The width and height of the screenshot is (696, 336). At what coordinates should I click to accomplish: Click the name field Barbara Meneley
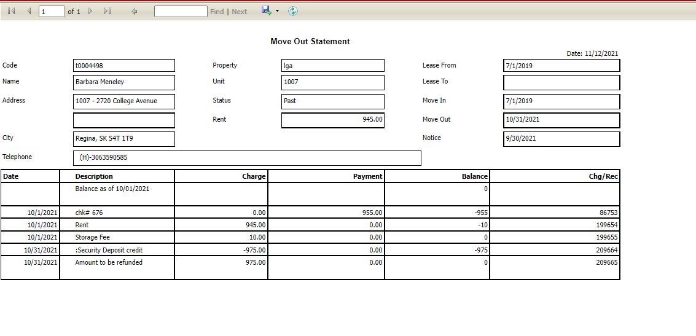click(124, 82)
